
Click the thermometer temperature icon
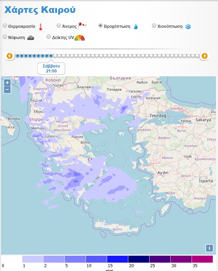click(40, 27)
